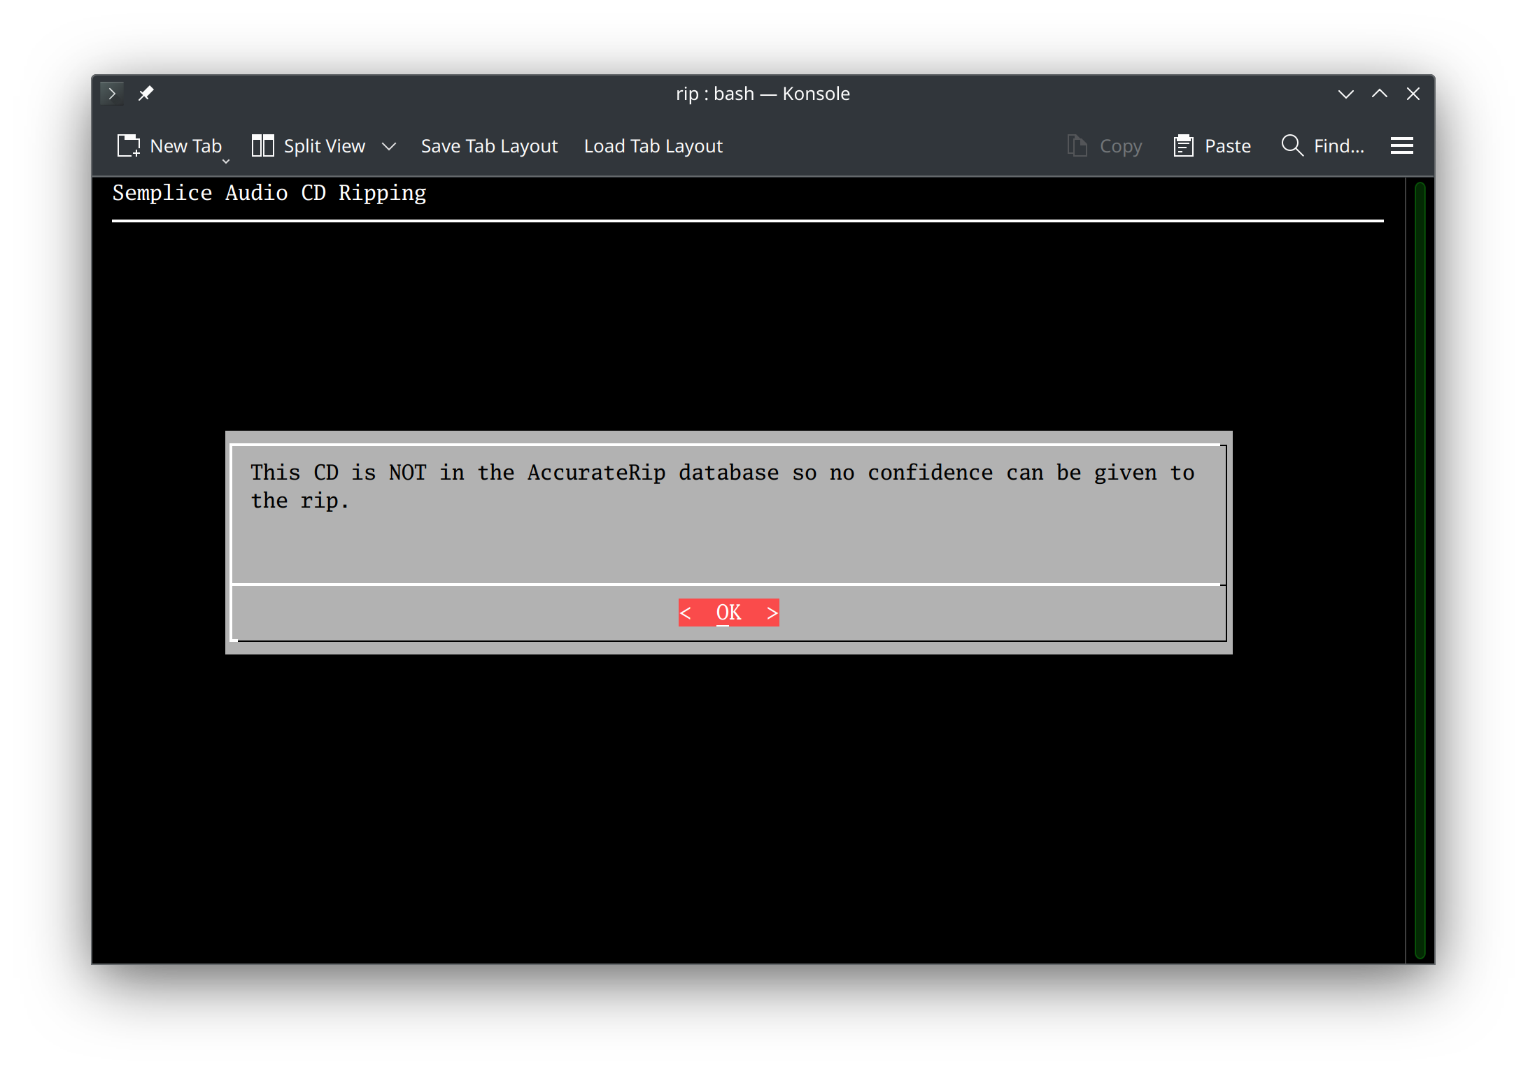Pin the Konsole window always on top
Screen dimensions: 1528x1074
click(146, 93)
